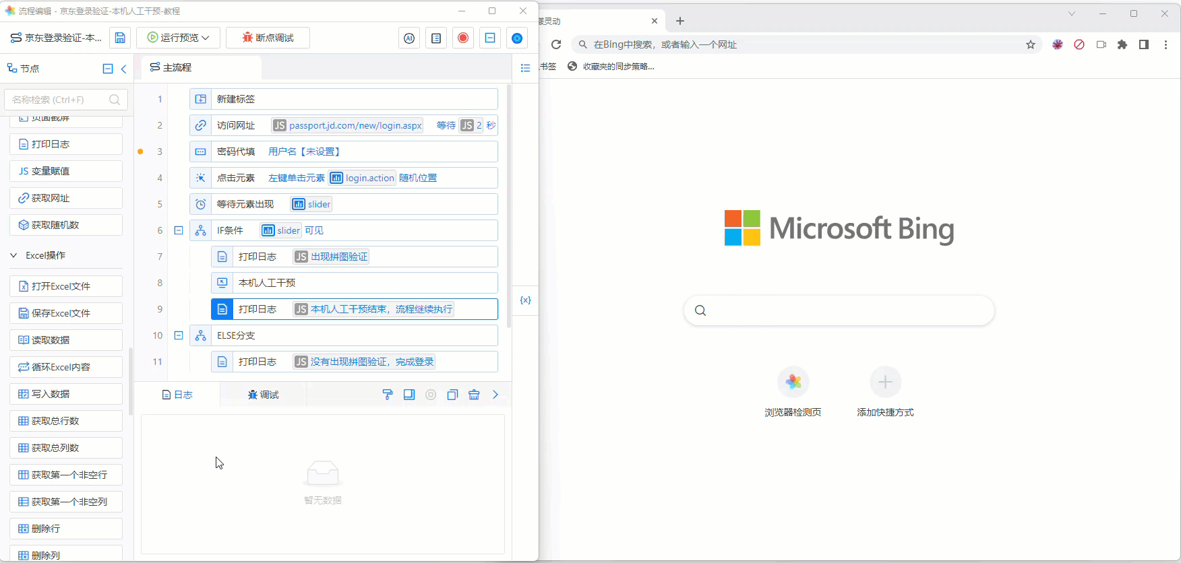Collapse the Excel操作 category
Viewport: 1181px width, 563px height.
13,255
